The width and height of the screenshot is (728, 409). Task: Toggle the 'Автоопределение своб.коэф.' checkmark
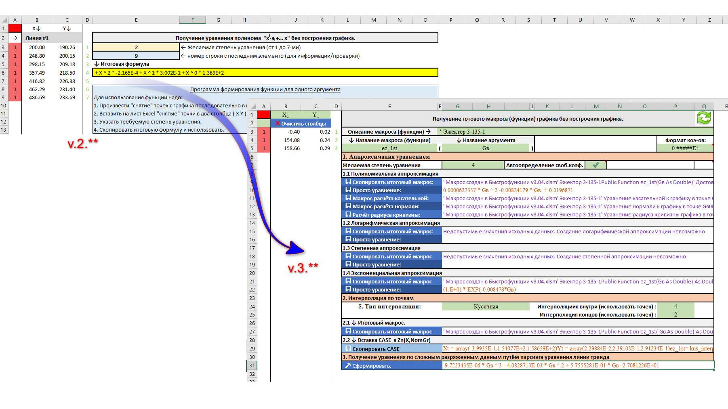[x=595, y=165]
